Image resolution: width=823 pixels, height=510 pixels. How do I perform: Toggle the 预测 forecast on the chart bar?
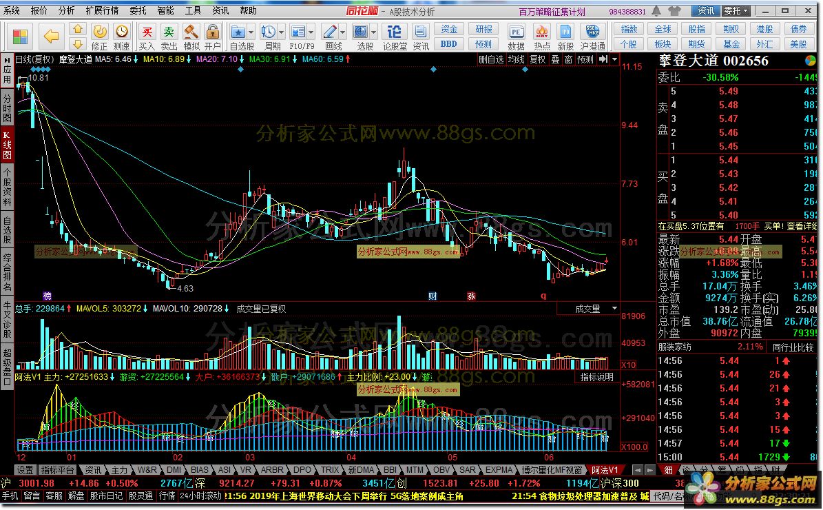point(585,60)
